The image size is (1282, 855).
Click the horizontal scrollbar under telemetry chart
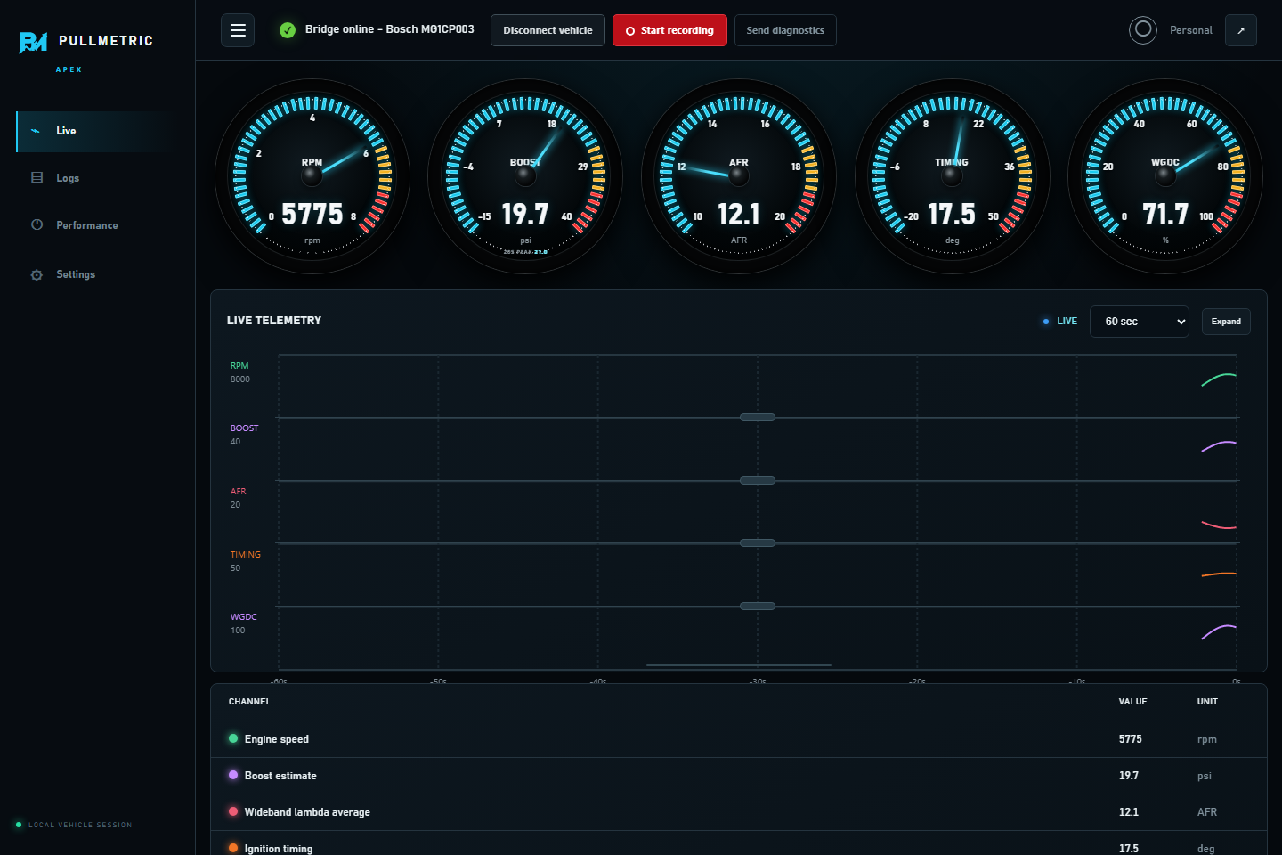(739, 665)
